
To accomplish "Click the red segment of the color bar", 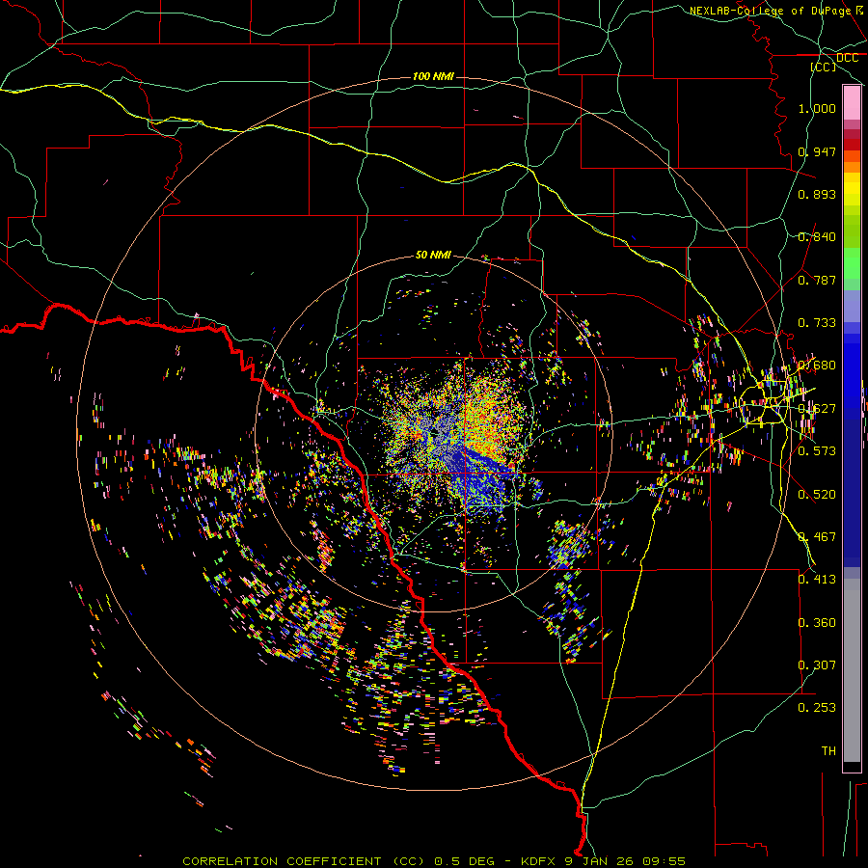I will click(x=852, y=145).
